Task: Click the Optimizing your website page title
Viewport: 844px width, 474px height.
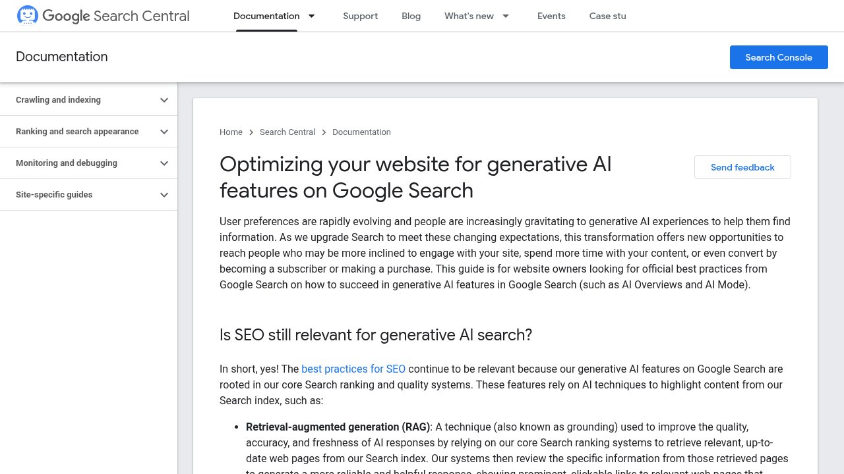Action: click(415, 177)
